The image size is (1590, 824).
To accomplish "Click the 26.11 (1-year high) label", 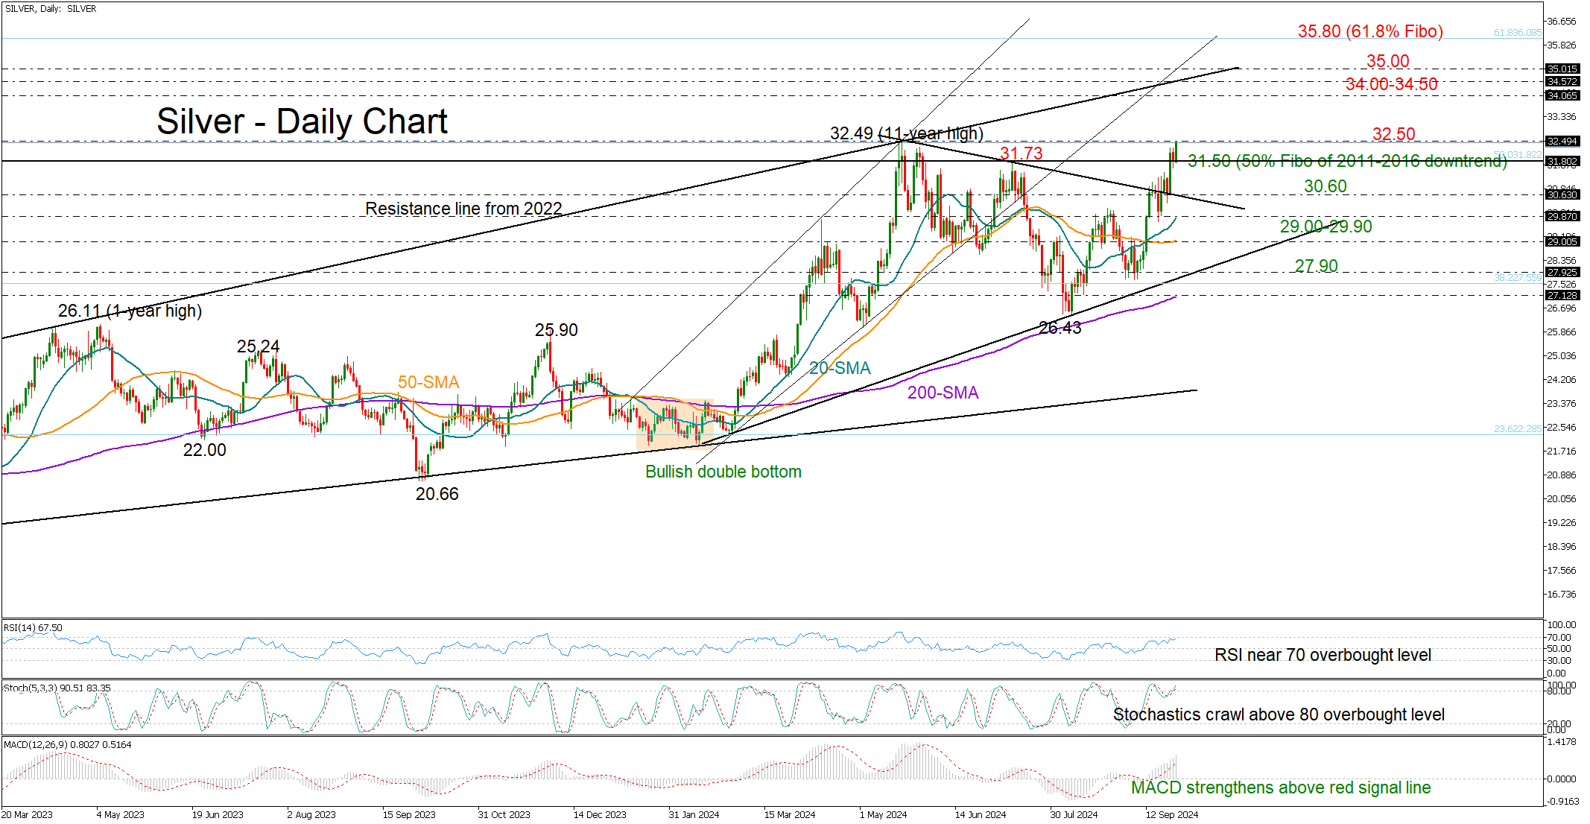I will pyautogui.click(x=130, y=311).
